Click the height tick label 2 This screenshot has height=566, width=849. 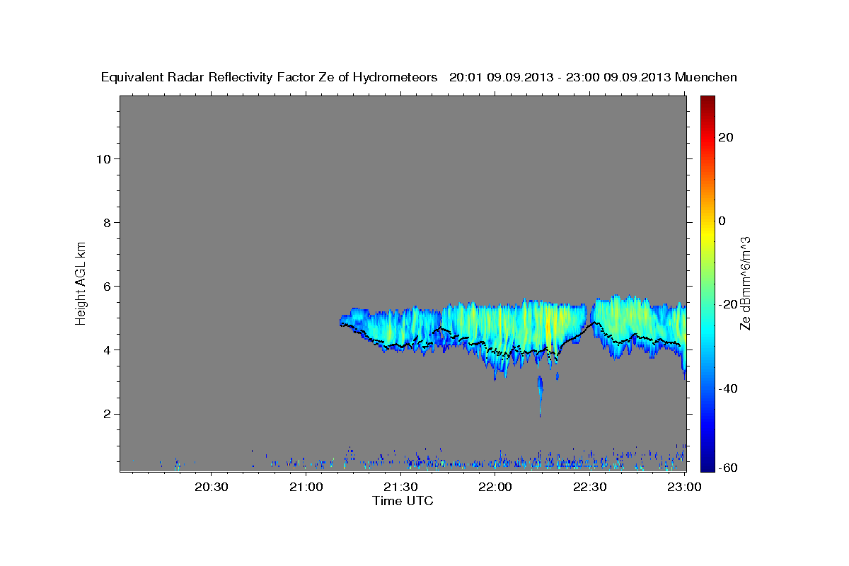106,413
